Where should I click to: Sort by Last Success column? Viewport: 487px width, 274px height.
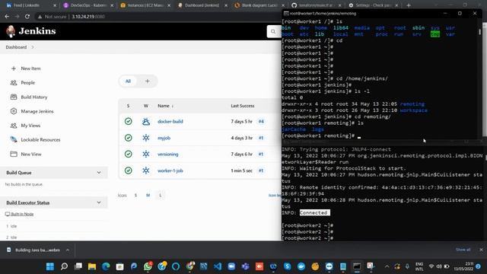[x=243, y=106]
